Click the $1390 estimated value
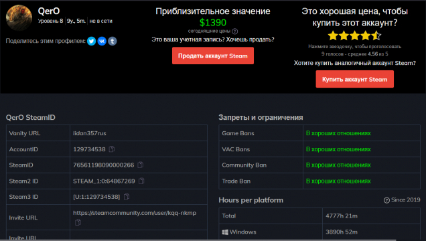Image resolution: width=426 pixels, height=241 pixels. tap(213, 23)
